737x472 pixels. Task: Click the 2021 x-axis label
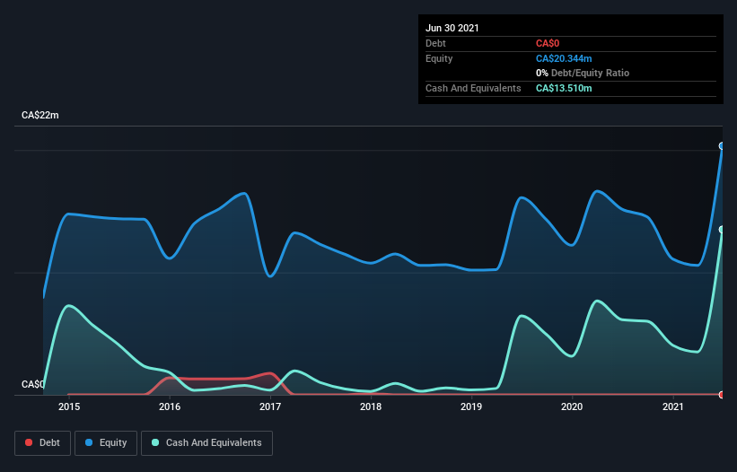coord(672,406)
